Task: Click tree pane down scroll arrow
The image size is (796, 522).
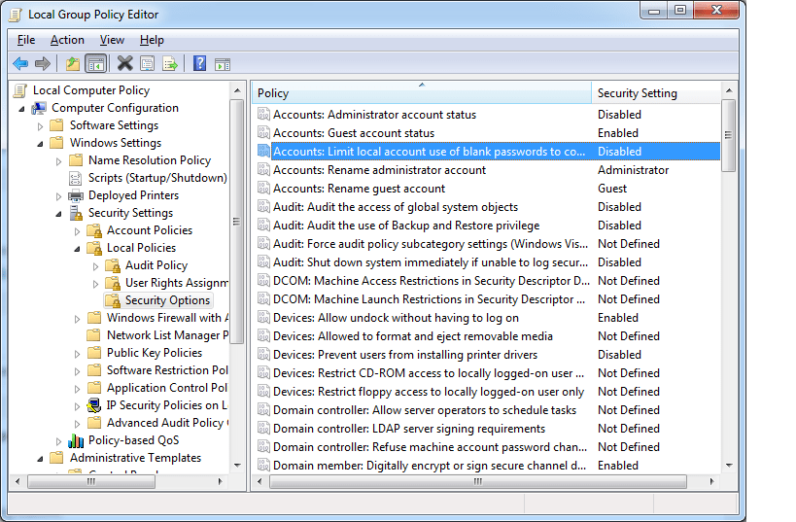Action: 237,465
